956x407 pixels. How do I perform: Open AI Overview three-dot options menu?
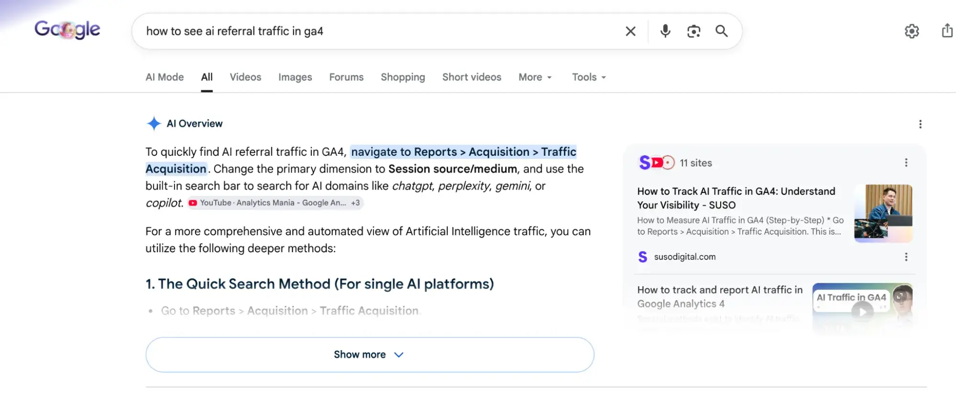[x=920, y=124]
